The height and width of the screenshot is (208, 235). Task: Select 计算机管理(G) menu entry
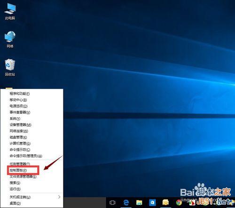[32, 144]
